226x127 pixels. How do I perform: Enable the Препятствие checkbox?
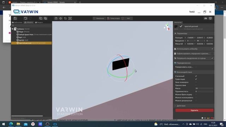196,85
